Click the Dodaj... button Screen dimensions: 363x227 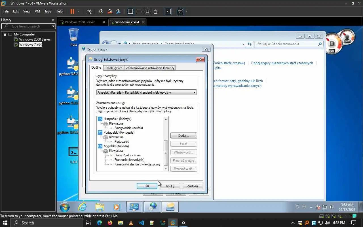click(183, 136)
